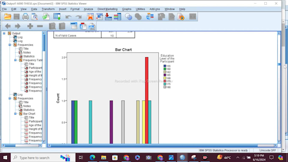Click the Hide book icon
This screenshot has width=288, height=162.
click(62, 26)
